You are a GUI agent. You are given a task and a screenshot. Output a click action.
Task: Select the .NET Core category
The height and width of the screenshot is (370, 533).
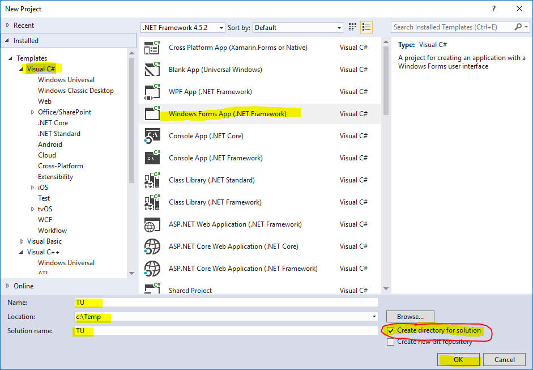[53, 123]
